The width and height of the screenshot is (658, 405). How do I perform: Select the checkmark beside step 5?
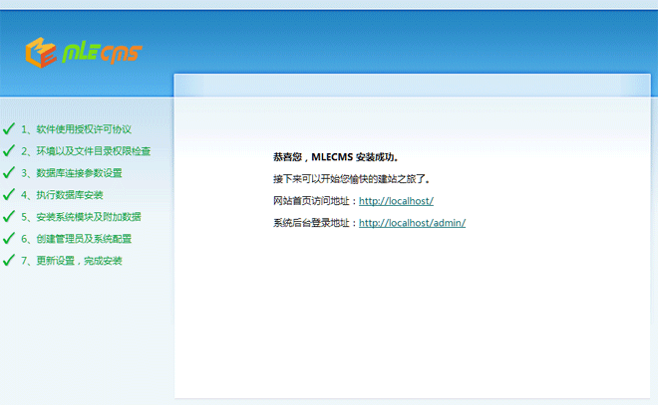tap(9, 217)
